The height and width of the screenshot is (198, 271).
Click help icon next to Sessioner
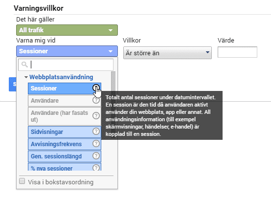coord(96,88)
